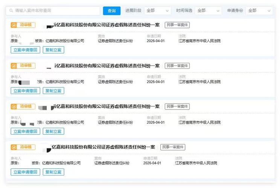Click 立案申请撤回 in the first case
280x188 pixels.
25,50
